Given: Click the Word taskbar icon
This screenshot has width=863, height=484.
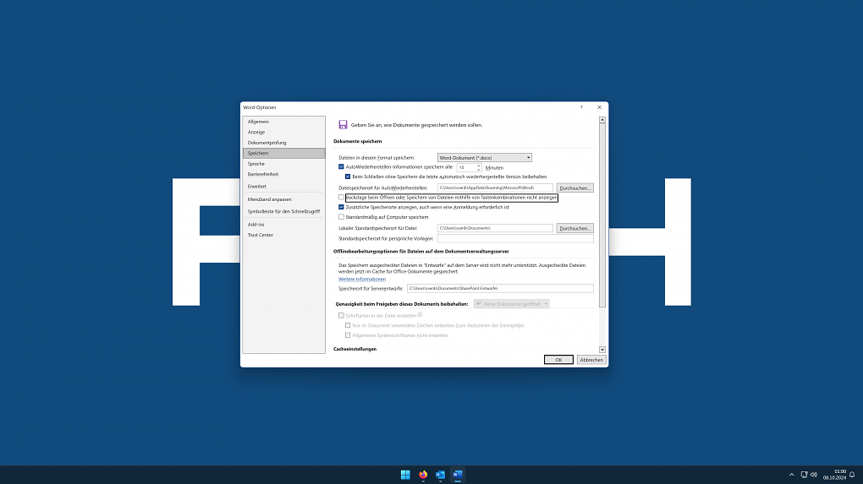Looking at the screenshot, I should pyautogui.click(x=458, y=475).
